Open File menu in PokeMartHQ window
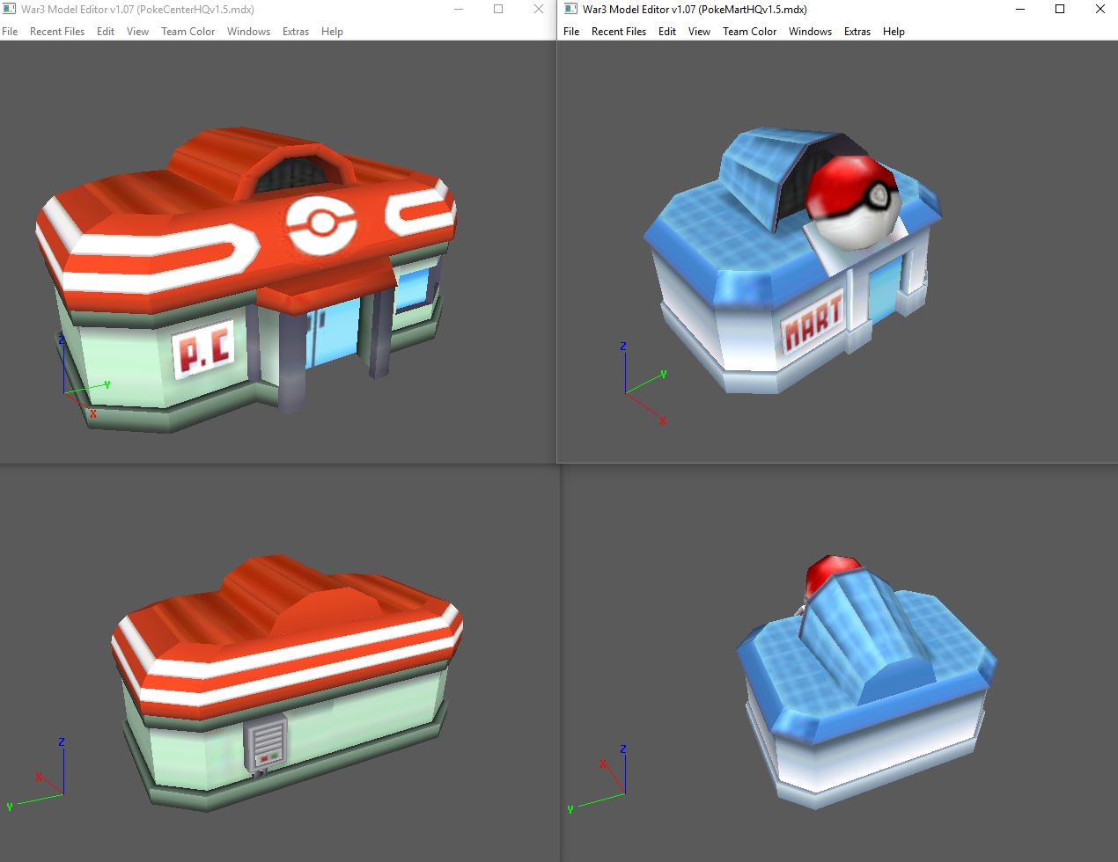This screenshot has width=1118, height=862. (x=571, y=32)
